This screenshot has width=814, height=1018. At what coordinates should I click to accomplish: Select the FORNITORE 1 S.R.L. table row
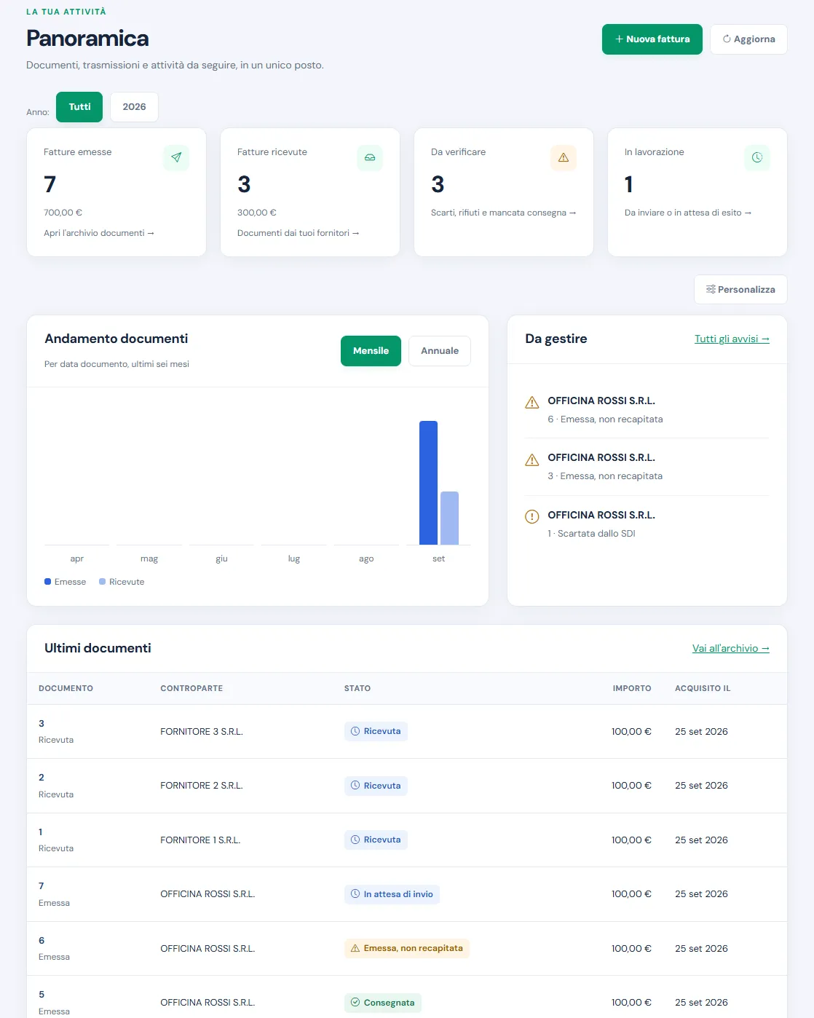coord(407,840)
